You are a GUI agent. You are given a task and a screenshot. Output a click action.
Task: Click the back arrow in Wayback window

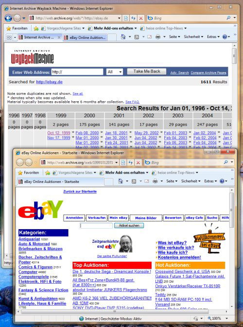tap(8, 18)
